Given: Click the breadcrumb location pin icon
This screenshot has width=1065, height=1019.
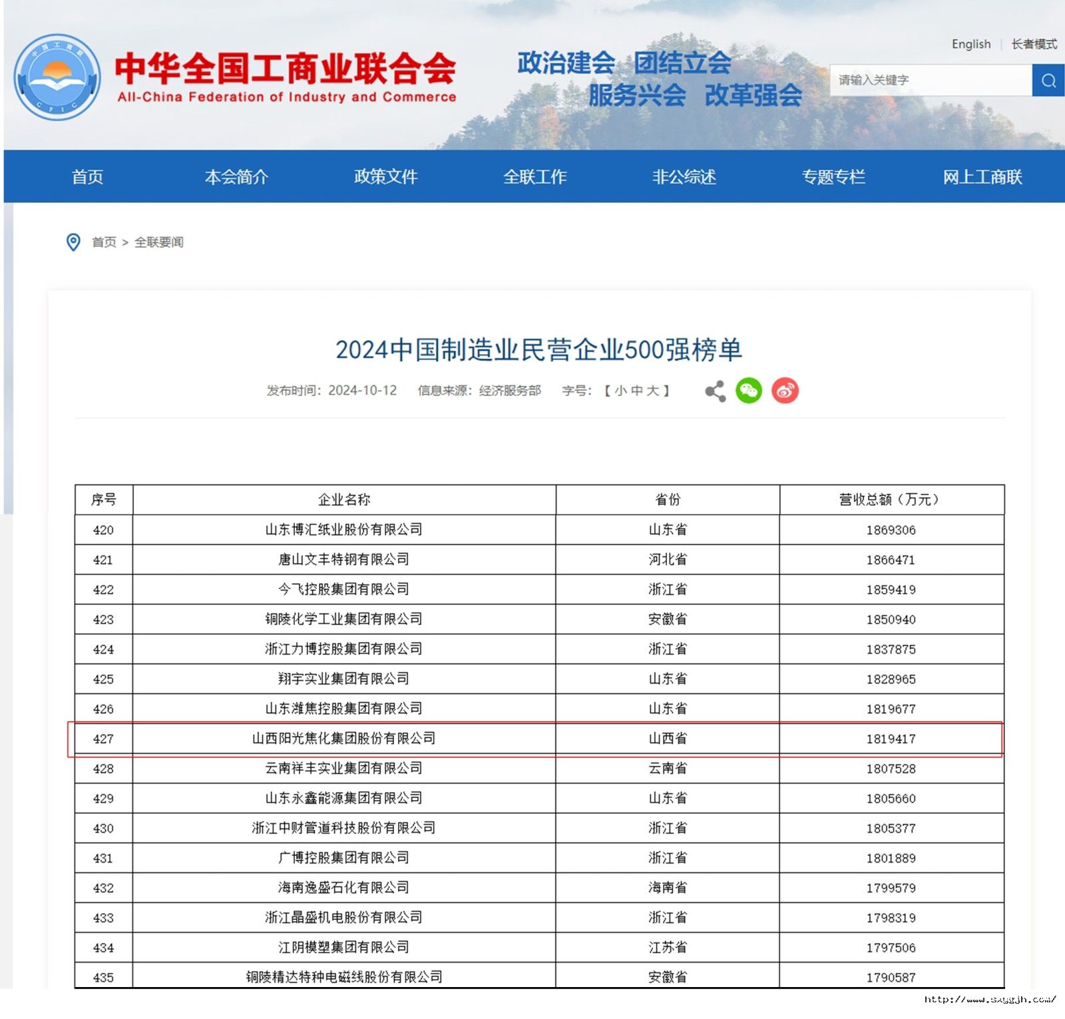Looking at the screenshot, I should click(73, 242).
